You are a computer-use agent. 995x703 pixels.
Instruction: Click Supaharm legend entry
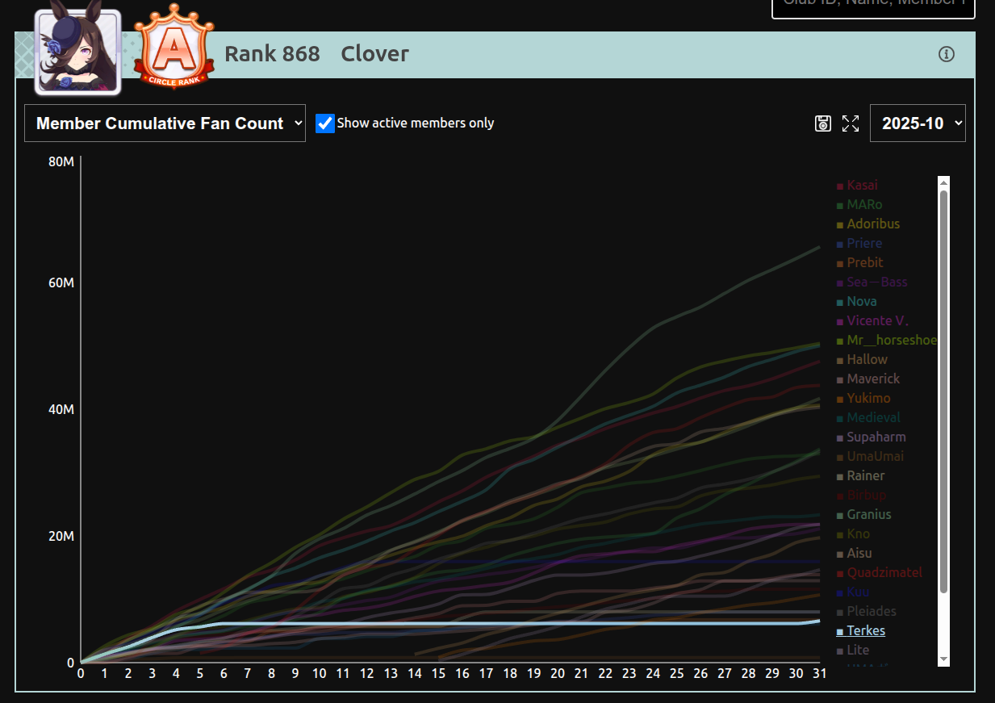coord(871,437)
